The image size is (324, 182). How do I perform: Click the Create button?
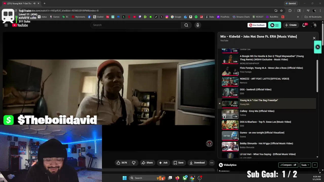click(x=291, y=25)
